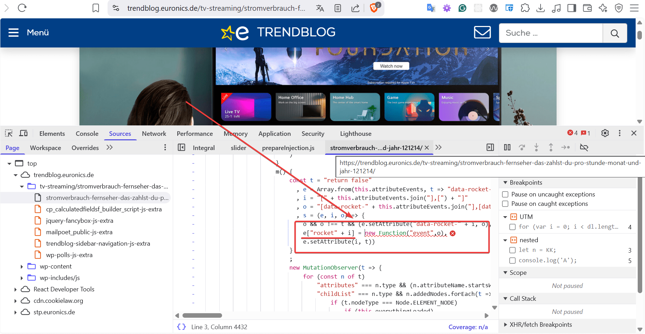This screenshot has height=334, width=645.
Task: Click the pretty-print curly braces icon
Action: coord(181,327)
